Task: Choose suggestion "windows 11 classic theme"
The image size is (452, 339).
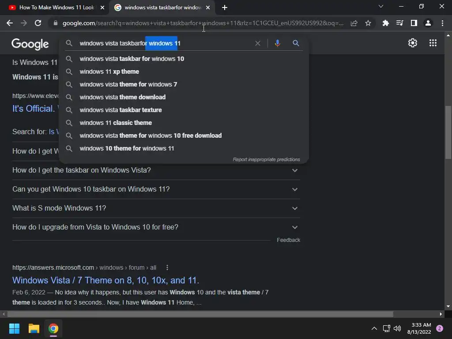Action: point(184,123)
